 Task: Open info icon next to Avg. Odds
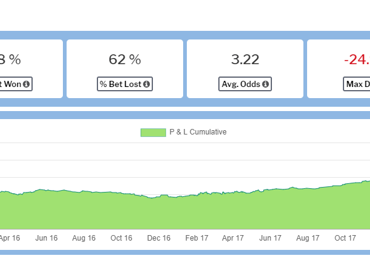tap(265, 84)
